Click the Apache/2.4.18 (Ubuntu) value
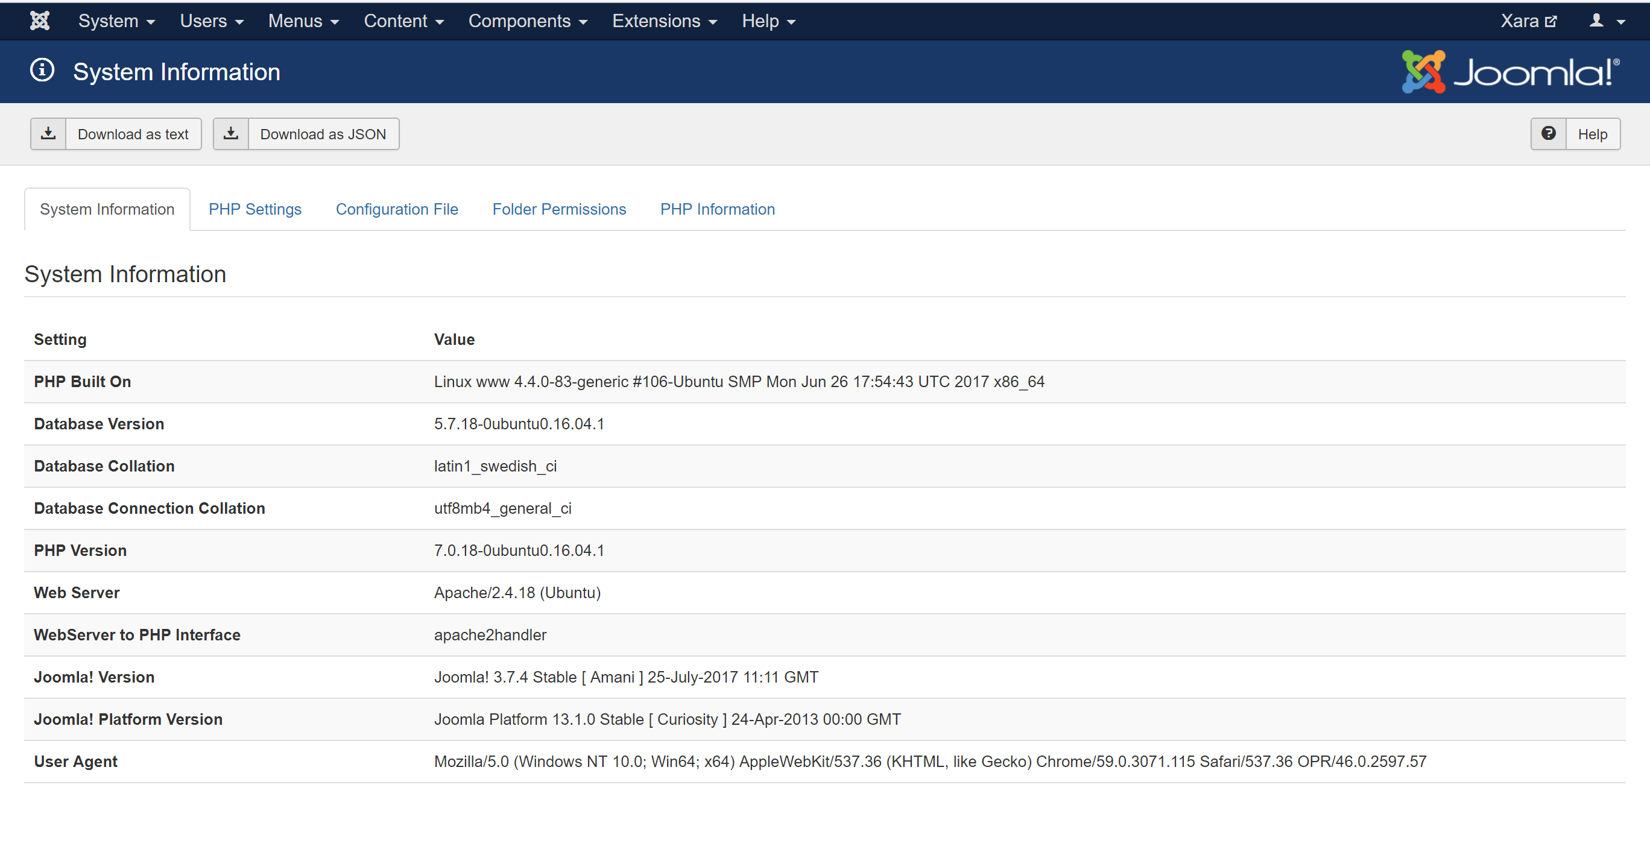This screenshot has height=852, width=1650. (517, 593)
